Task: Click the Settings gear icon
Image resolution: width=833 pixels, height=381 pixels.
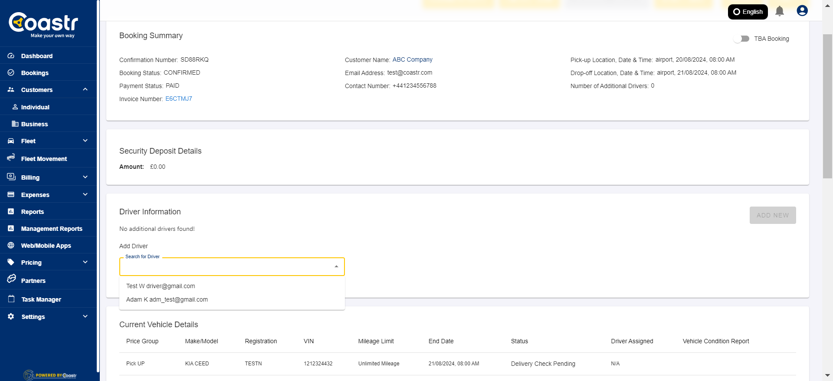Action: tap(11, 316)
